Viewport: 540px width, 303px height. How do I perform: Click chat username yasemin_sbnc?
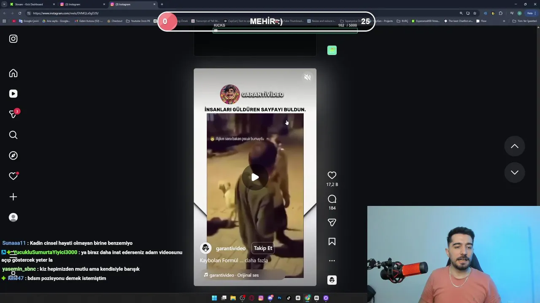[x=19, y=269]
